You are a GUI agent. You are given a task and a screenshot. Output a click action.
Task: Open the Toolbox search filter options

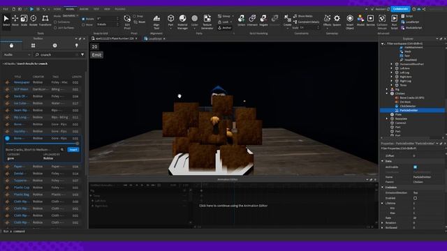(82, 54)
